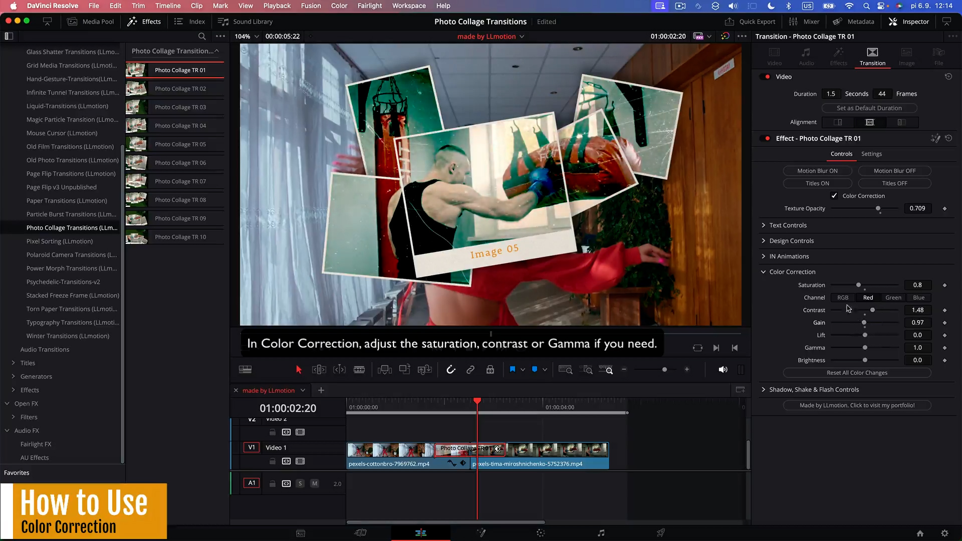The width and height of the screenshot is (962, 541).
Task: Expand the Text Controls section
Action: [788, 225]
